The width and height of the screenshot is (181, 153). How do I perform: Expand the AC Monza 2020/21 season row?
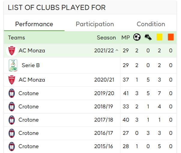click(90, 80)
